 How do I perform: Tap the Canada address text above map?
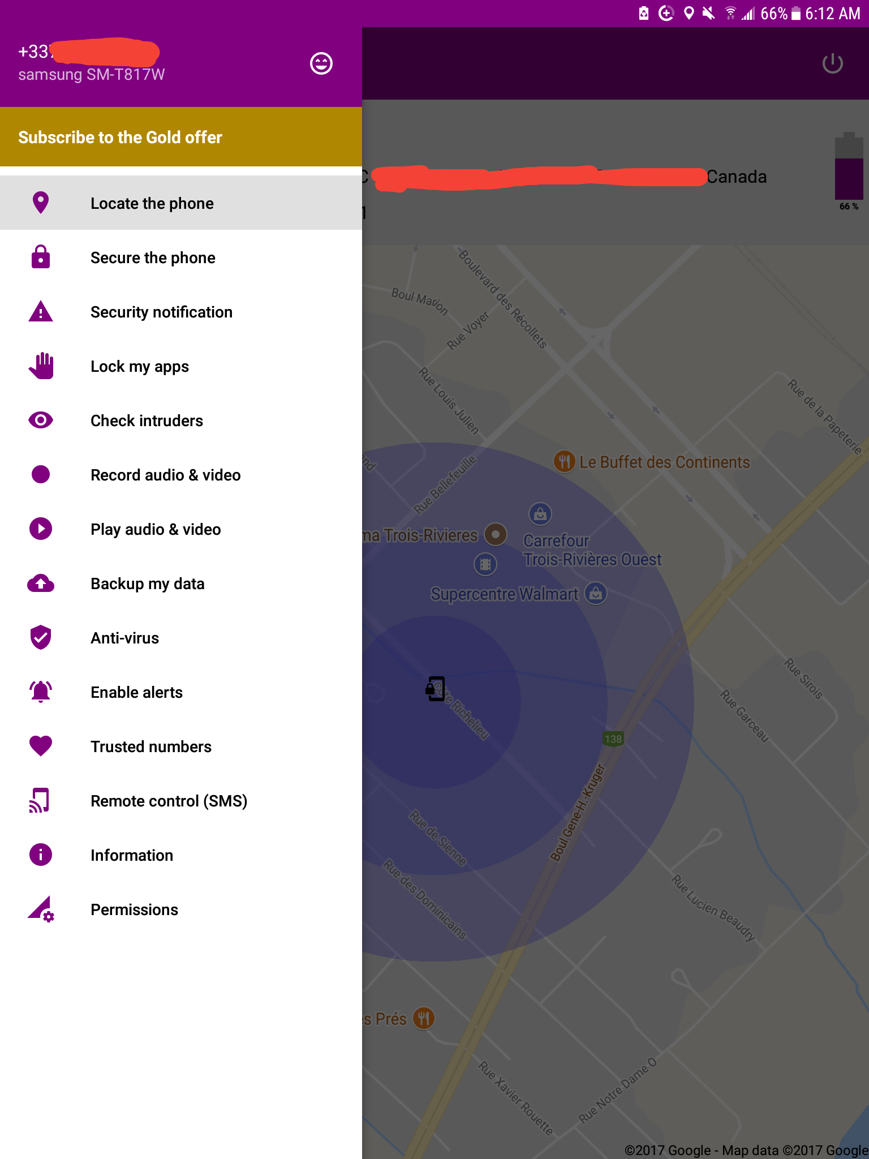tap(737, 177)
